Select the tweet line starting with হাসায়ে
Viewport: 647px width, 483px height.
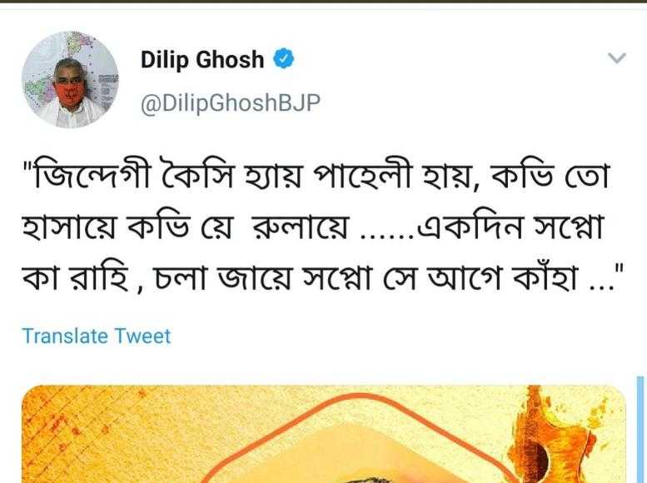(x=313, y=227)
